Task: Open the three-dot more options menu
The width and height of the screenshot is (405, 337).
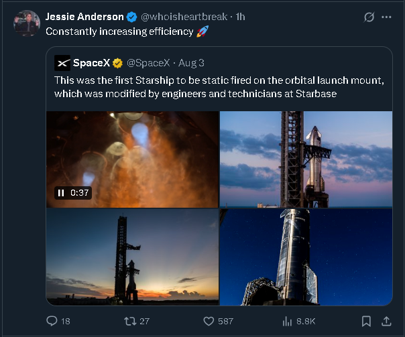Action: tap(386, 17)
